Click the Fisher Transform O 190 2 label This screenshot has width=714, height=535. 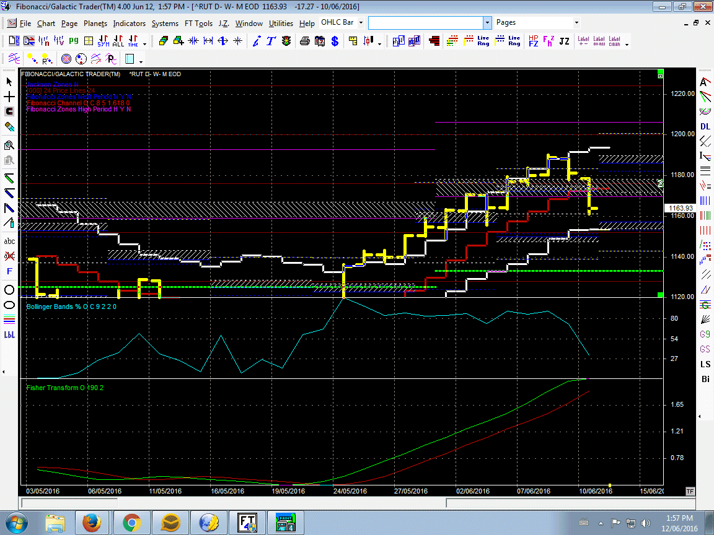point(65,388)
